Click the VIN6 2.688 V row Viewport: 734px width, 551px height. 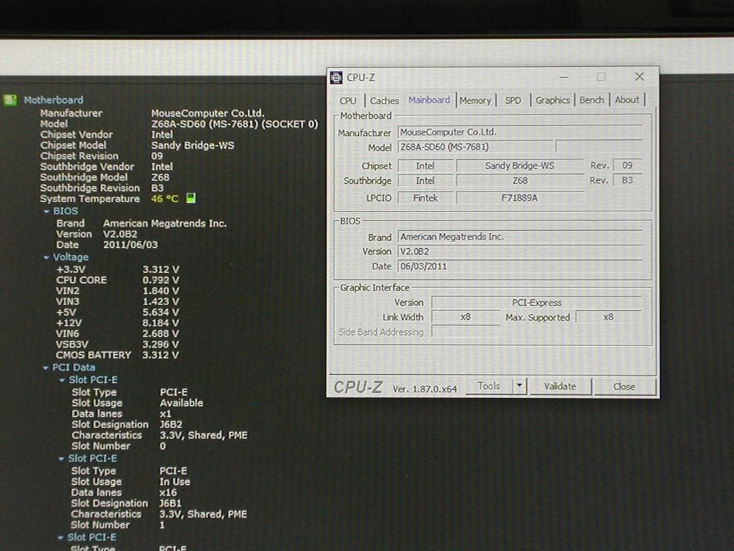pos(118,333)
